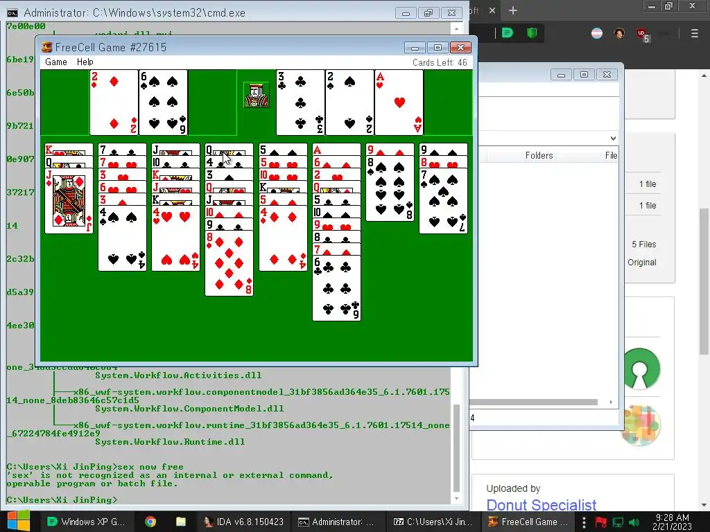Open the browser hamburger menu

[x=695, y=33]
